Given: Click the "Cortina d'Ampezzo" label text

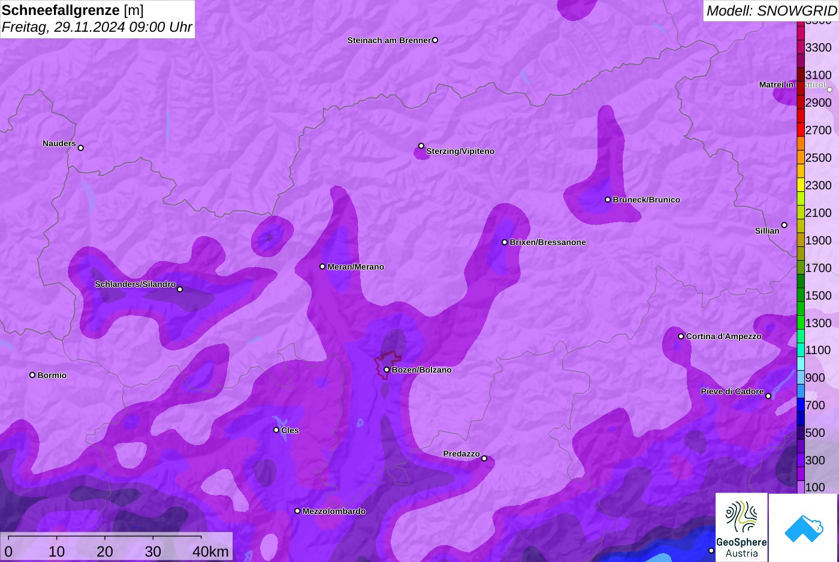Looking at the screenshot, I should [724, 336].
